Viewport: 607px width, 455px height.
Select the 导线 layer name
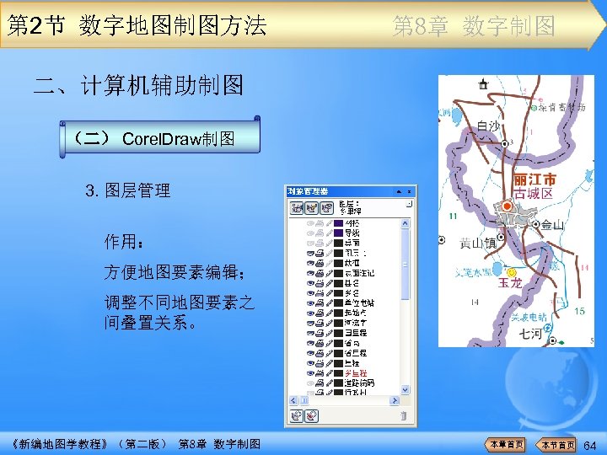coord(352,233)
